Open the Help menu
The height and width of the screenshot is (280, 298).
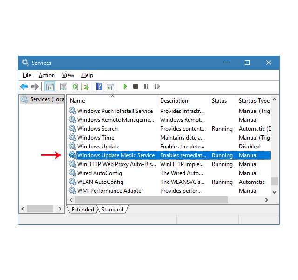click(x=87, y=75)
